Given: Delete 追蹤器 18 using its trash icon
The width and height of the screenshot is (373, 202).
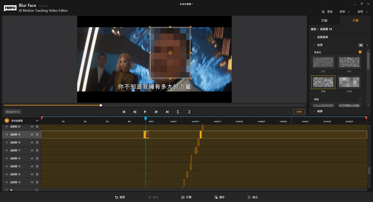Looking at the screenshot, I should click(x=37, y=142).
